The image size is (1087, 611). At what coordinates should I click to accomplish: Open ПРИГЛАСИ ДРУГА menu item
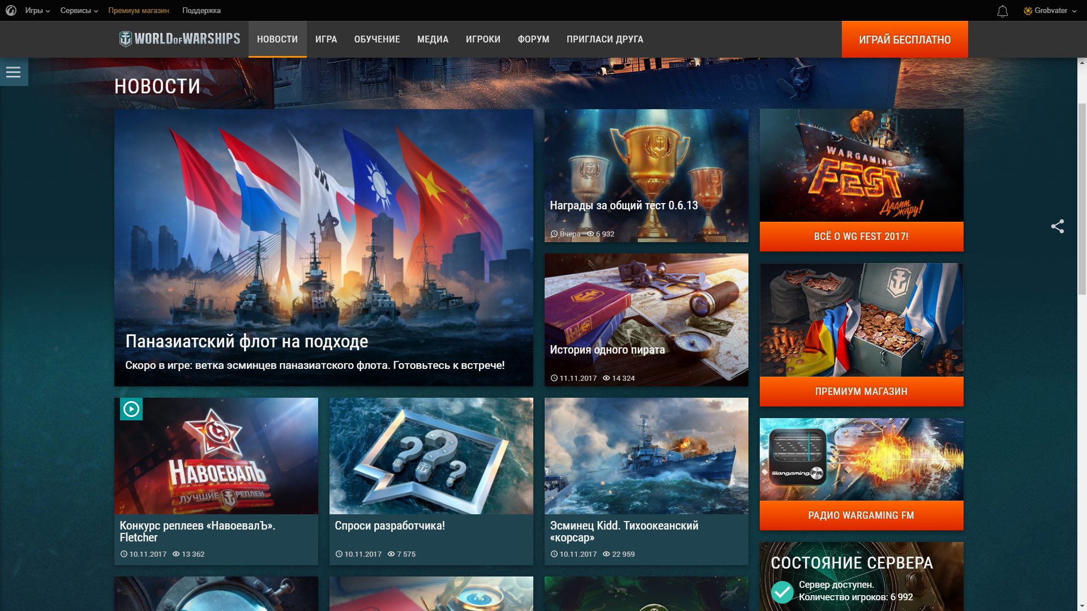[605, 39]
